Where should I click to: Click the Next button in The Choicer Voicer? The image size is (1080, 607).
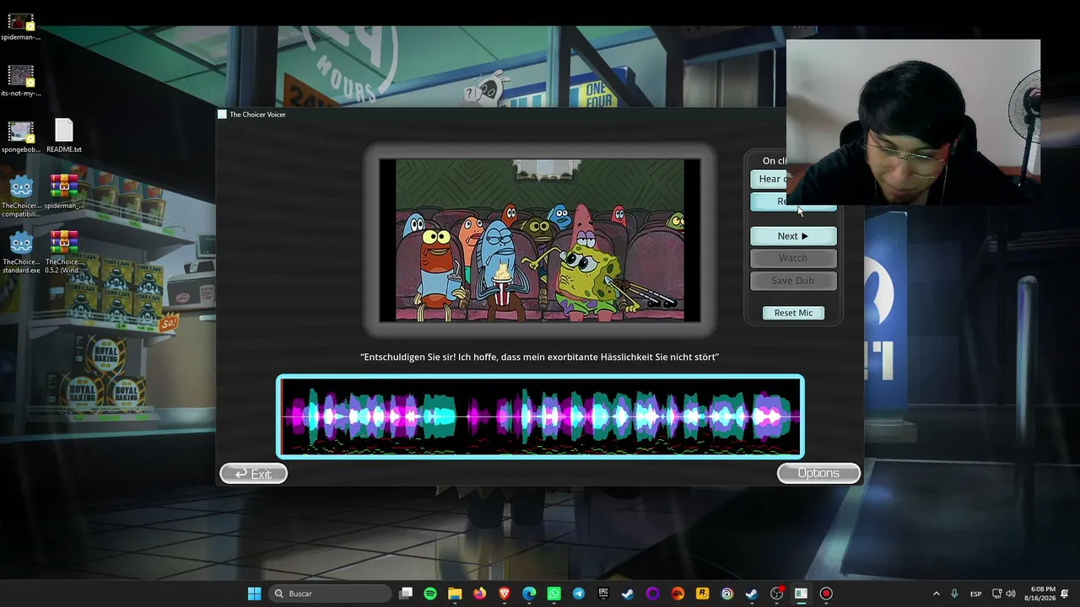click(x=793, y=236)
